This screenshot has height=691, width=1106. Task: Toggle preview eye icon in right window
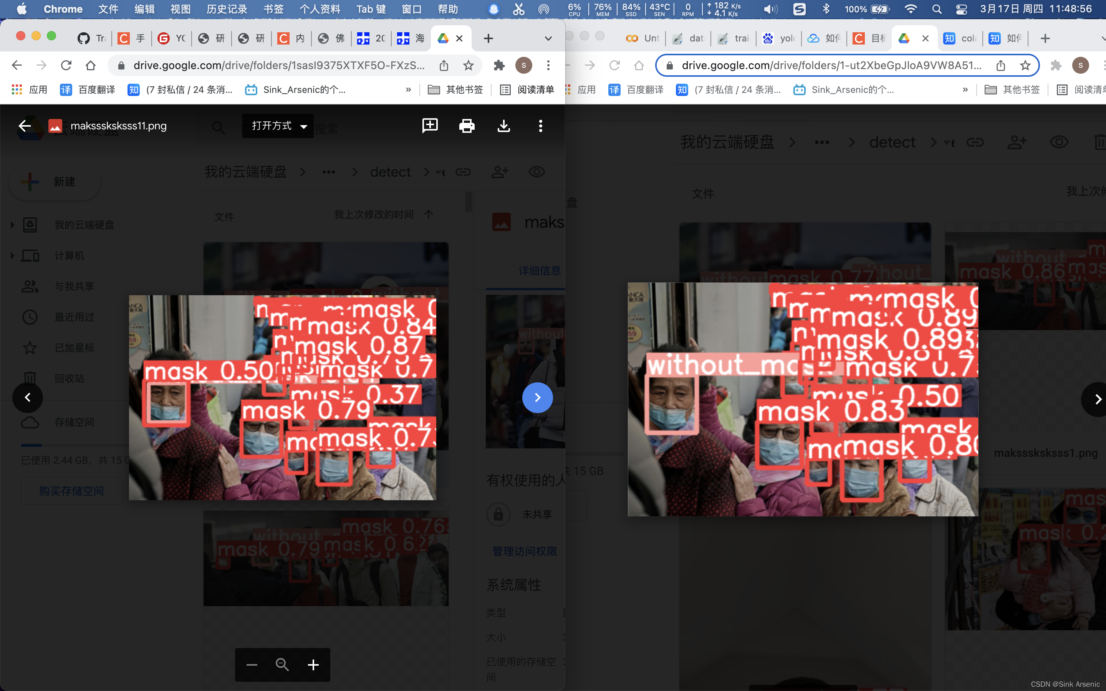[1059, 142]
